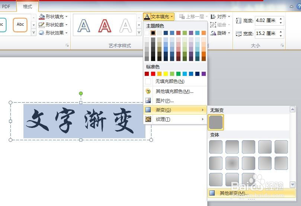
Task: Click the Other Fill Colors palette icon
Action: (148, 91)
